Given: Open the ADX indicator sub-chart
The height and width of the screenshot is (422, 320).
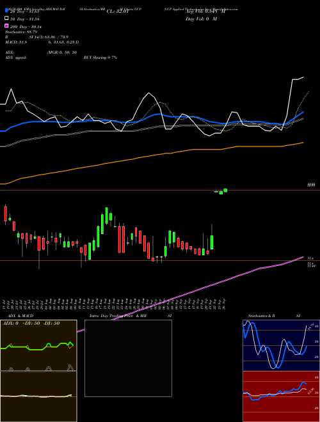Looking at the screenshot, I should [38, 345].
